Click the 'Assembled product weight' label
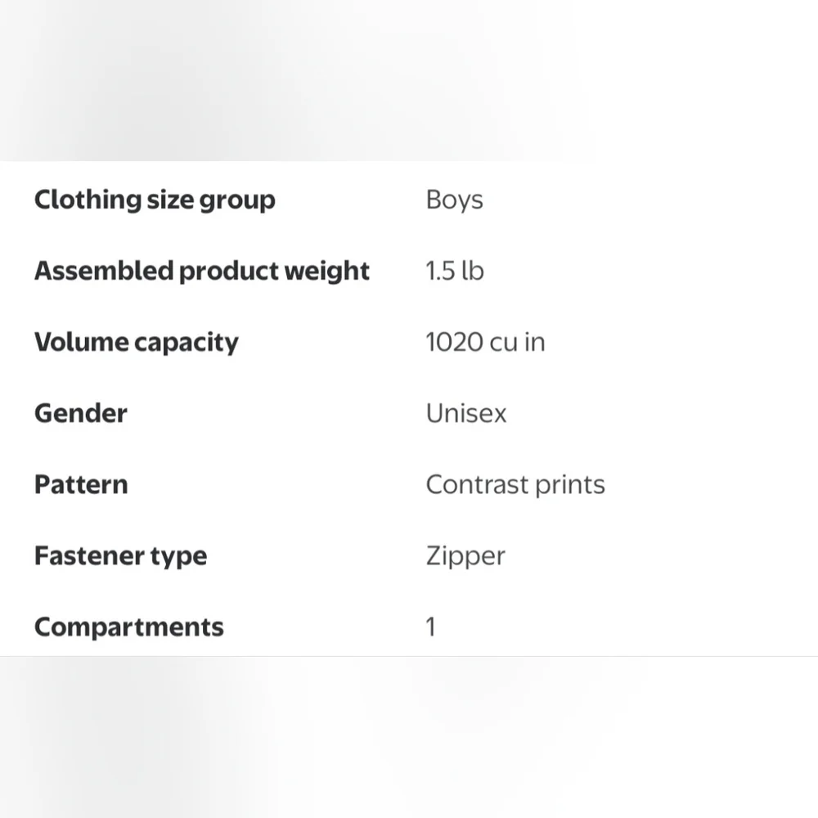Screen dimensions: 818x818 (202, 272)
